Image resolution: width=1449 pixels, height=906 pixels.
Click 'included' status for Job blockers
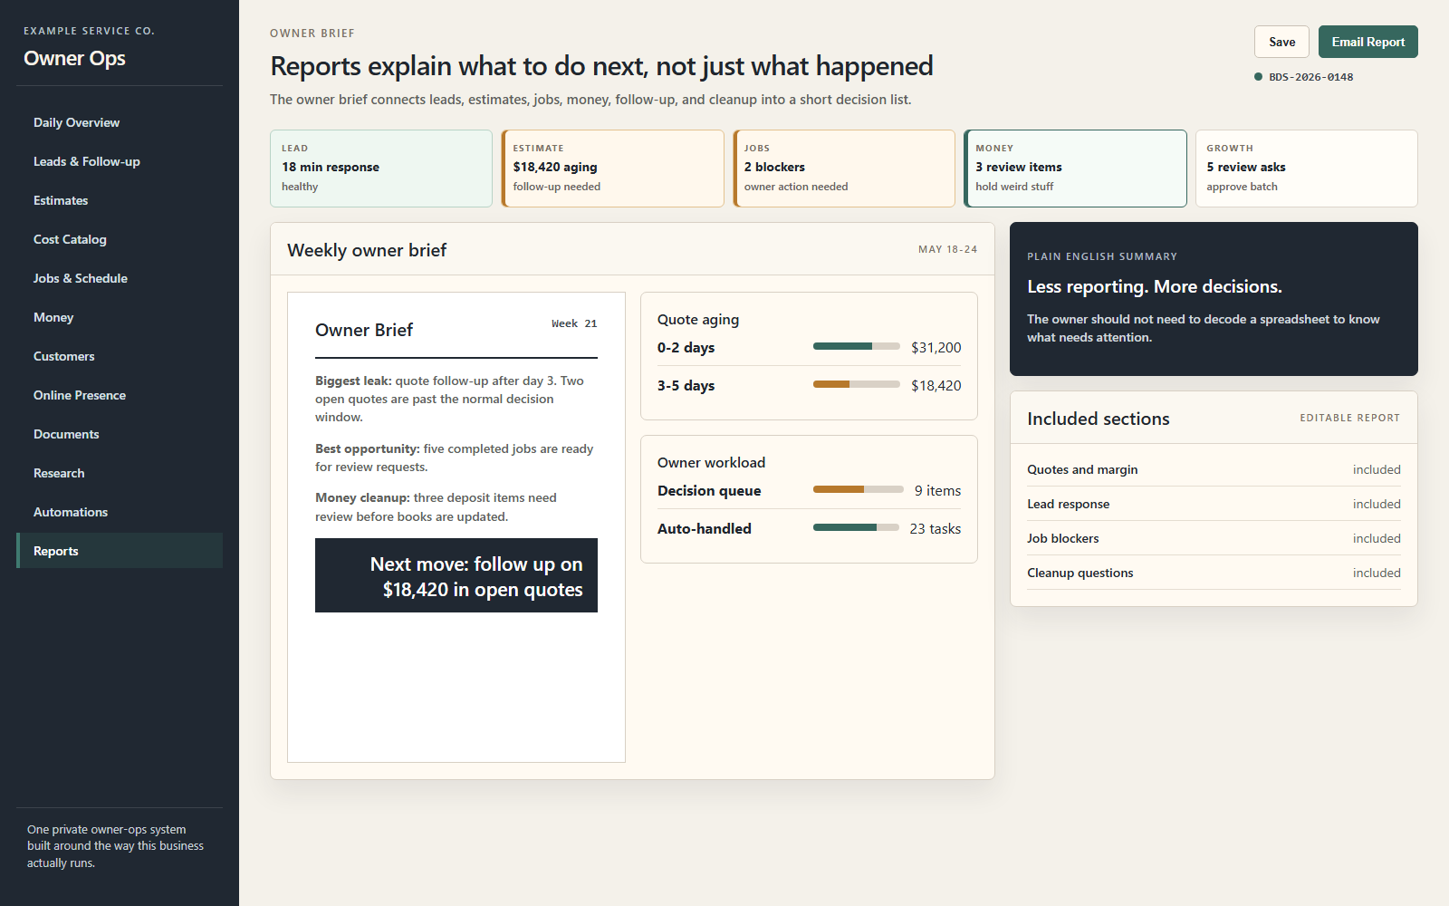(1377, 538)
